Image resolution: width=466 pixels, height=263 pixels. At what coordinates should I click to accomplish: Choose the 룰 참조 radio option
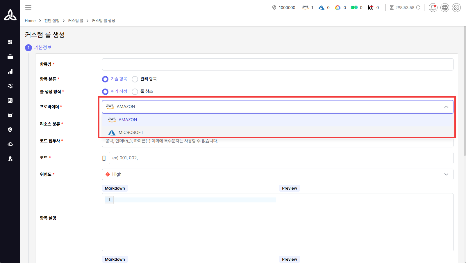tap(135, 92)
